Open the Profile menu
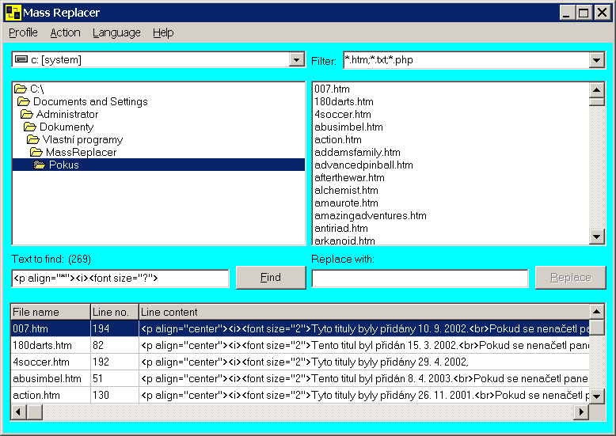Viewport: 616px width, 436px height. coord(23,32)
